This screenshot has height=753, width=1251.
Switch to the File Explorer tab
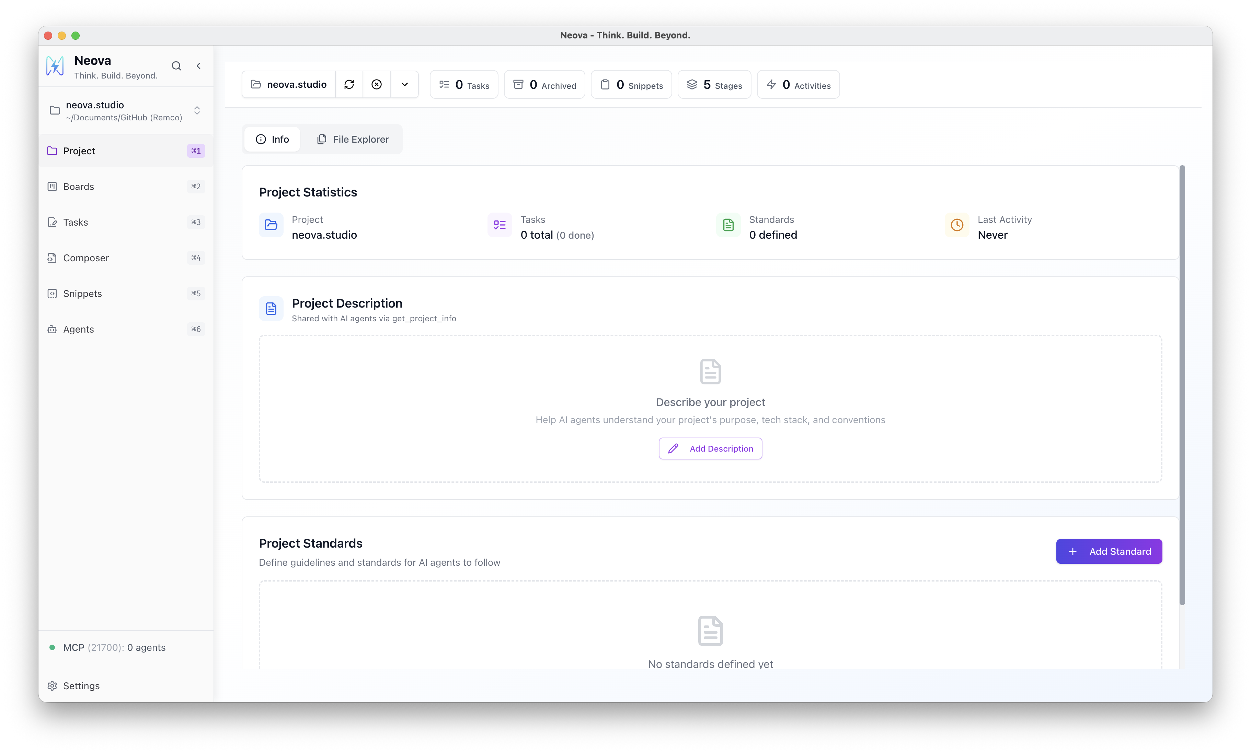point(353,139)
